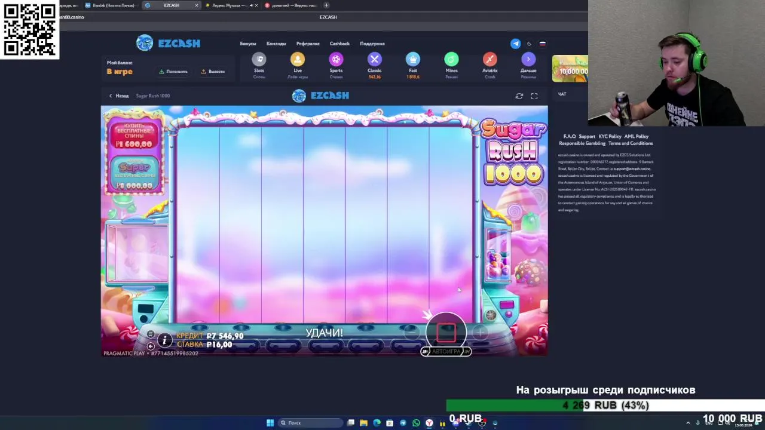Screen dimensions: 765x430
Task: Buy Super free spins option
Action: coord(134,175)
